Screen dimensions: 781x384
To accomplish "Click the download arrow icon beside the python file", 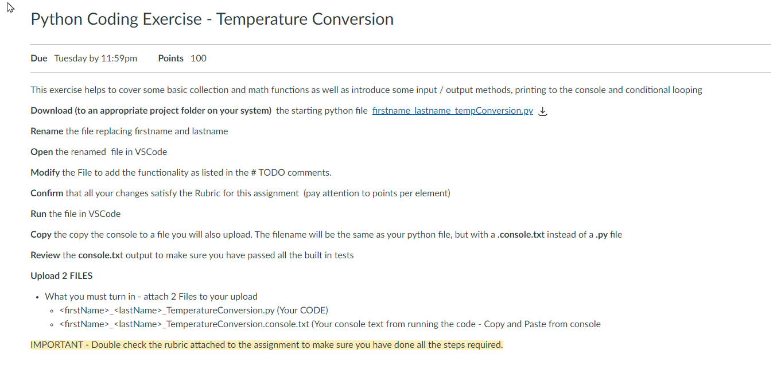I will (543, 111).
